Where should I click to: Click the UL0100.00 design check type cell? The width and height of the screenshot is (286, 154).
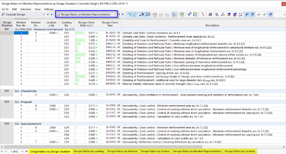point(110,33)
